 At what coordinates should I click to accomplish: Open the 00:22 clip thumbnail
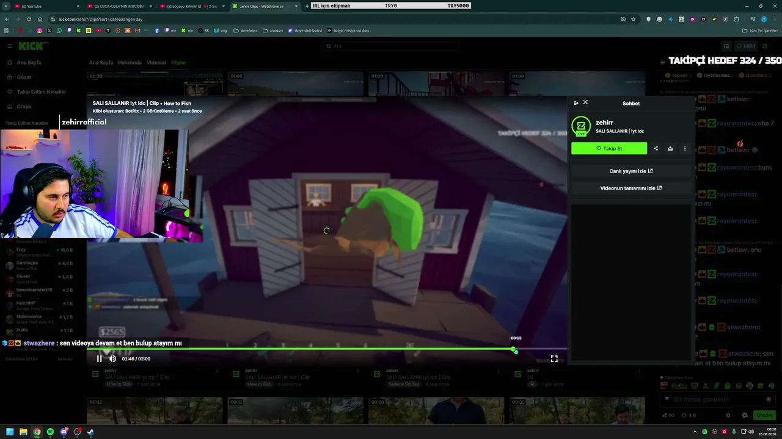tap(156, 410)
